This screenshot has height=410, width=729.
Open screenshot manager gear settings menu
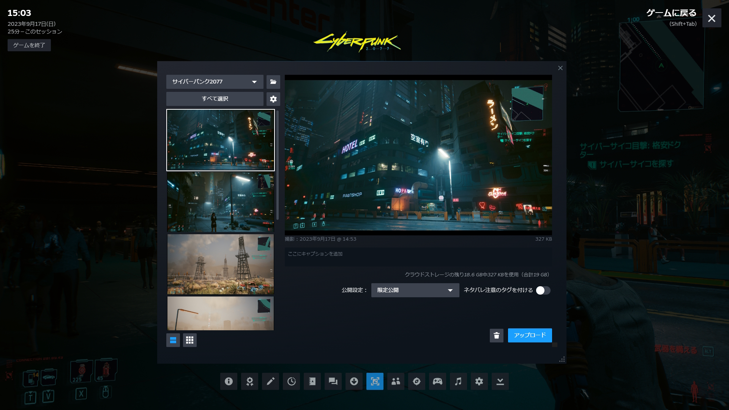pyautogui.click(x=273, y=99)
